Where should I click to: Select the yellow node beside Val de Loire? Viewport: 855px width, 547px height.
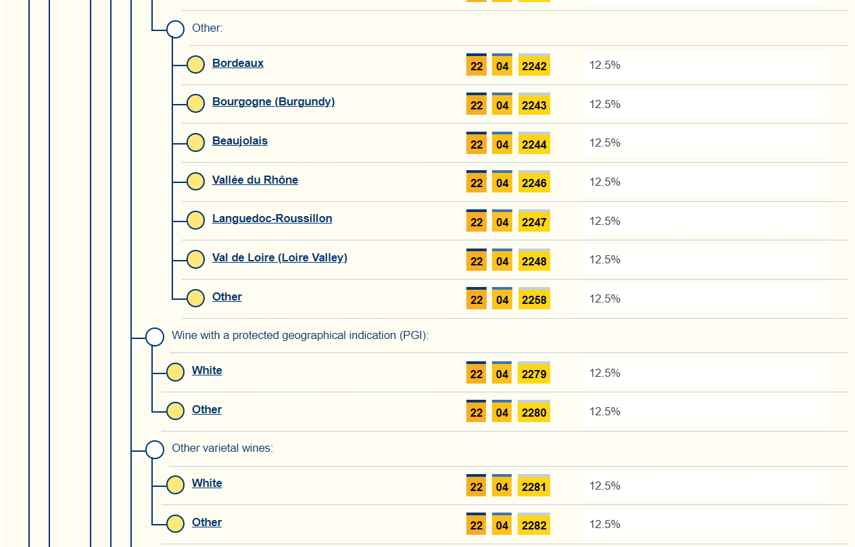click(195, 259)
